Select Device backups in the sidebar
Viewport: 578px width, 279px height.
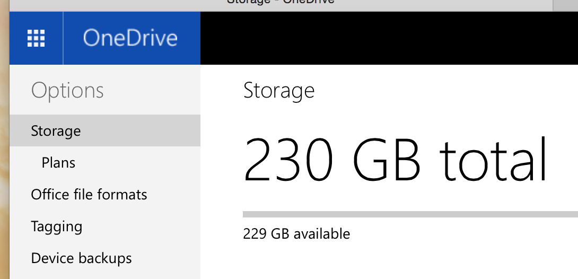(x=81, y=258)
